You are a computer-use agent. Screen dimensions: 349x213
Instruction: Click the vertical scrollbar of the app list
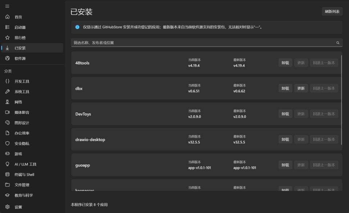[341, 100]
